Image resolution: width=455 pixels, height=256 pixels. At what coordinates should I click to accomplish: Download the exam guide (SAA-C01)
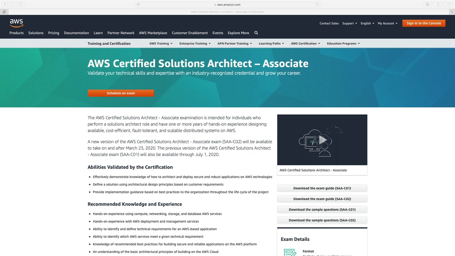coord(322,188)
